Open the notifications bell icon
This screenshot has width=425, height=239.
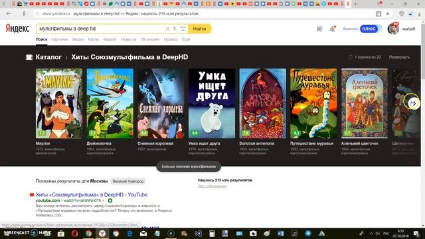332,29
